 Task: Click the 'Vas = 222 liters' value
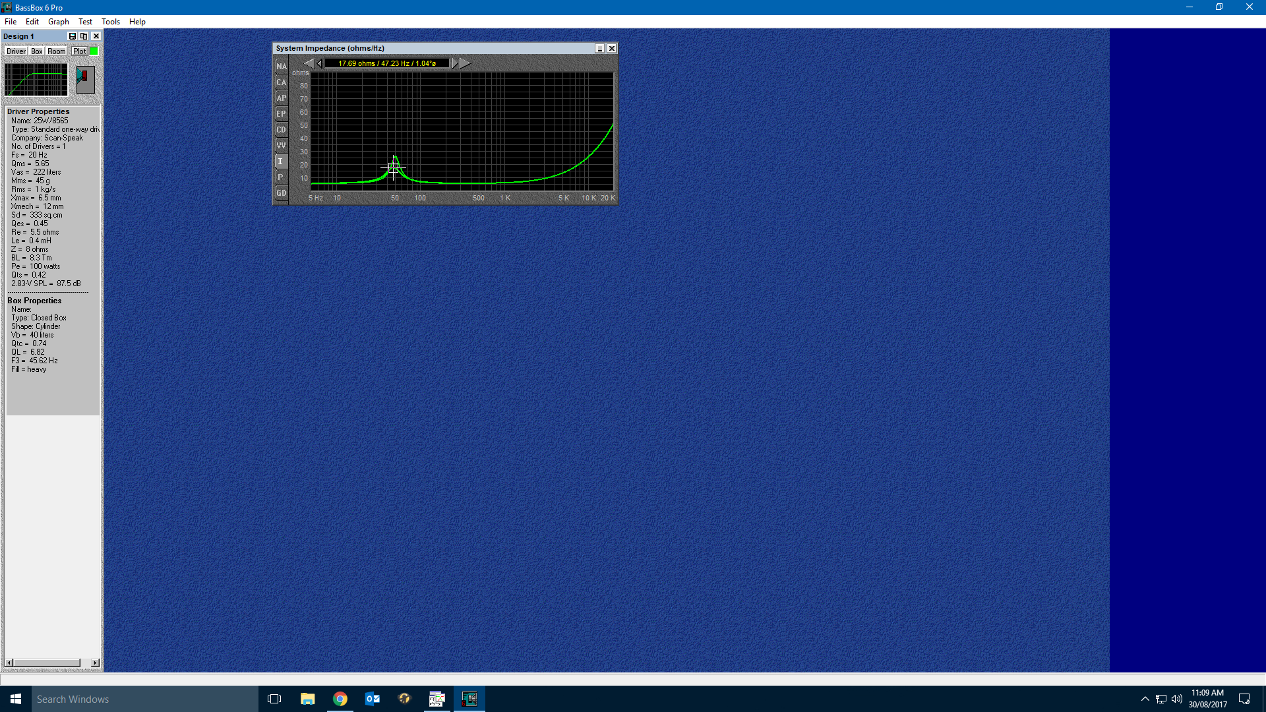click(36, 172)
